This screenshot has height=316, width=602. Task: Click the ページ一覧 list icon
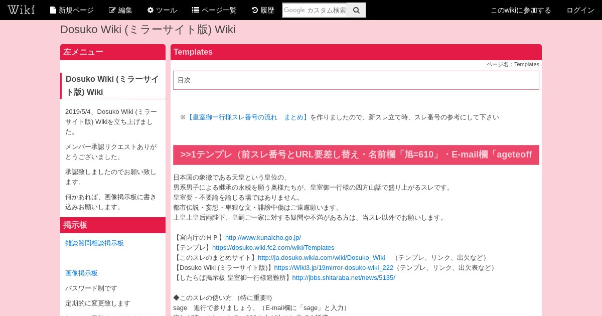(x=196, y=10)
